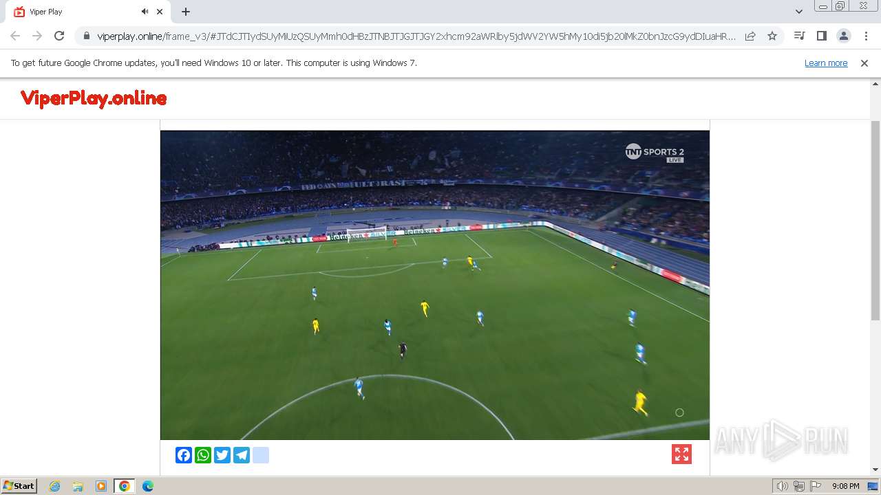Viewport: 881px width, 495px height.
Task: Close the Viper Play tab
Action: point(160,12)
